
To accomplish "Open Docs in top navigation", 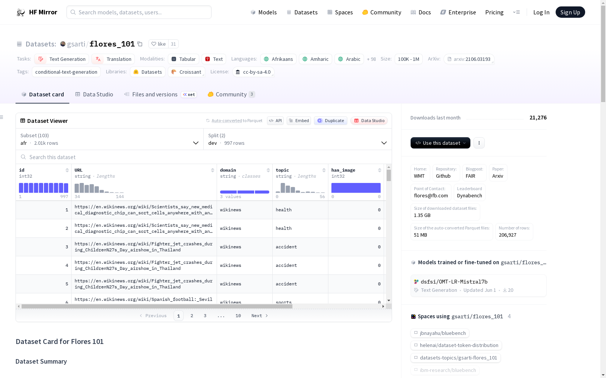I will tap(420, 12).
